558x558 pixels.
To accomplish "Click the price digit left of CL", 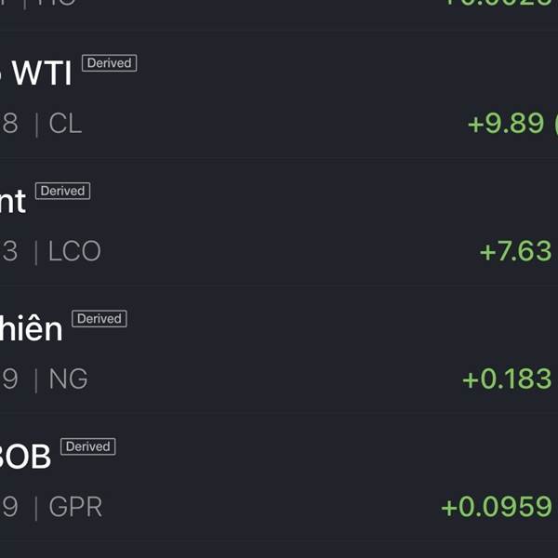I will pos(9,124).
